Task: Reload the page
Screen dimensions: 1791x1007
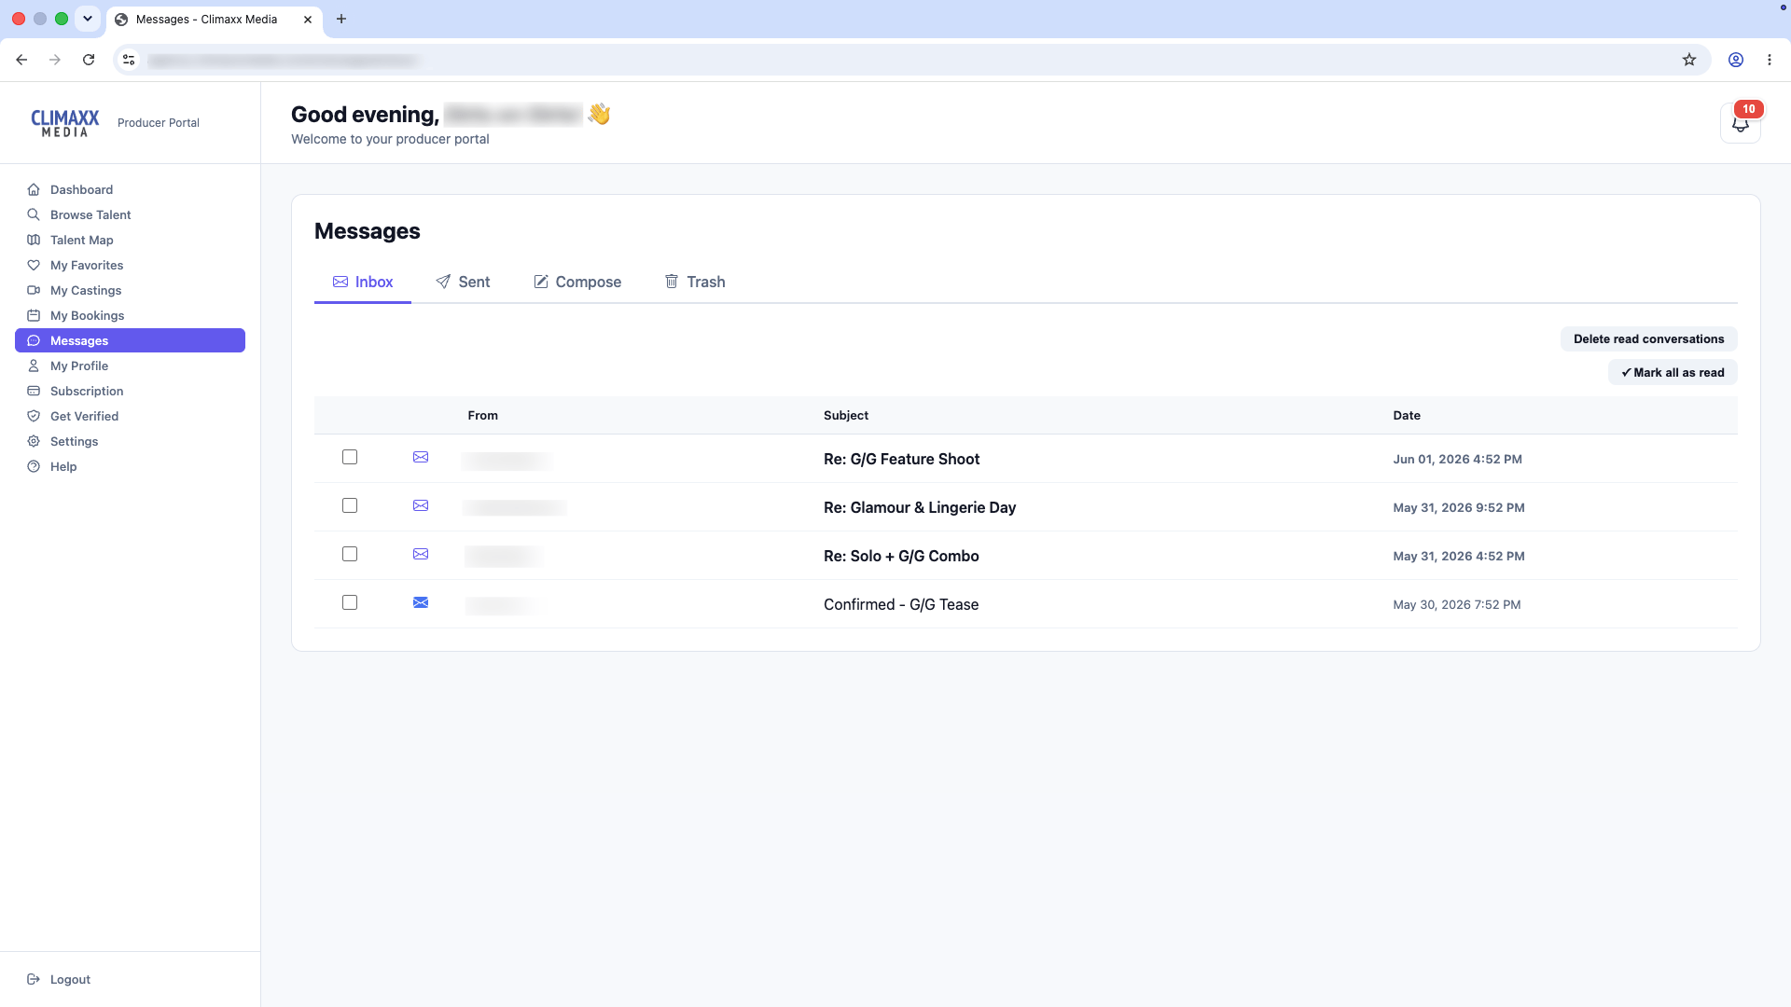Action: point(89,60)
